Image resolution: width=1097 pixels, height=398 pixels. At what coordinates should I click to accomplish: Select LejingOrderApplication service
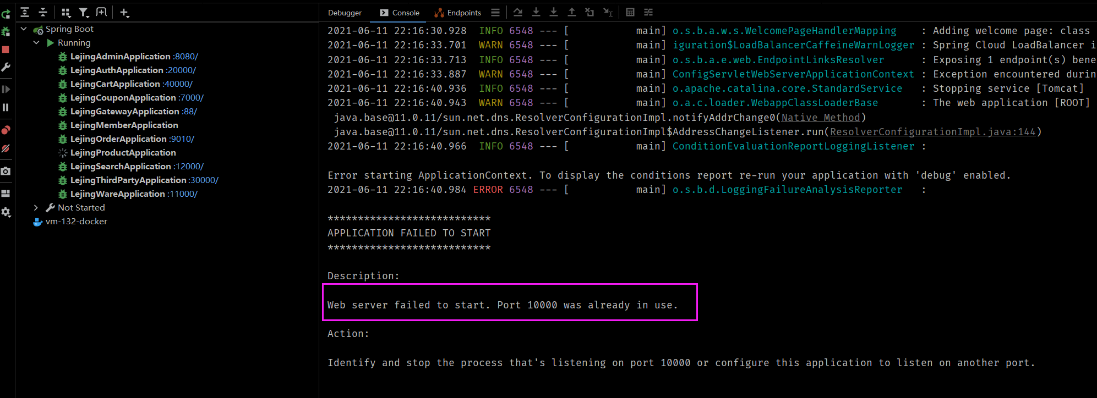118,139
